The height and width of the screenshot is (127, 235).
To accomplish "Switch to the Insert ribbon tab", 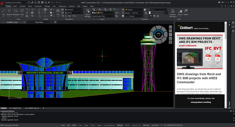I will [15, 6].
